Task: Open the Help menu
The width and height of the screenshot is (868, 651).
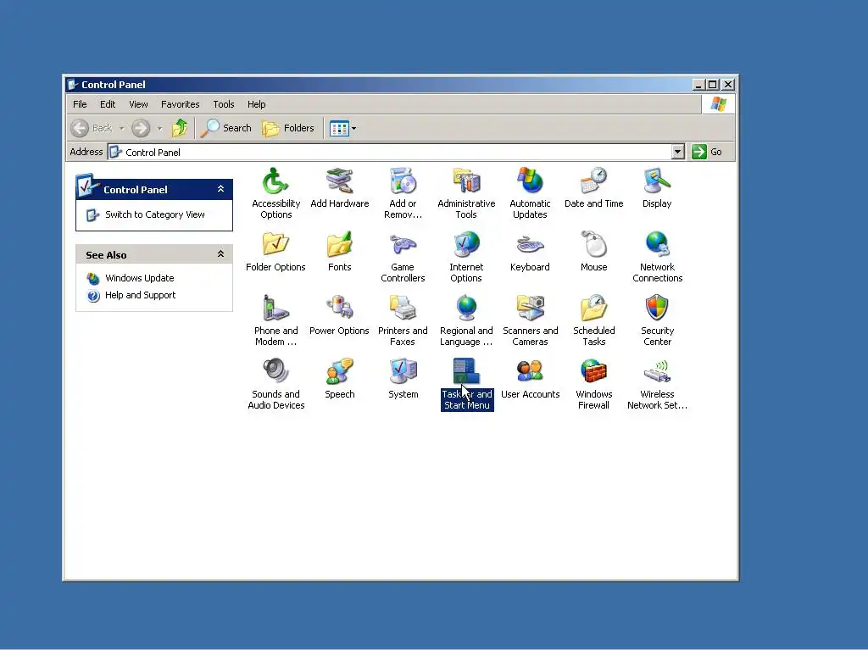Action: tap(256, 104)
